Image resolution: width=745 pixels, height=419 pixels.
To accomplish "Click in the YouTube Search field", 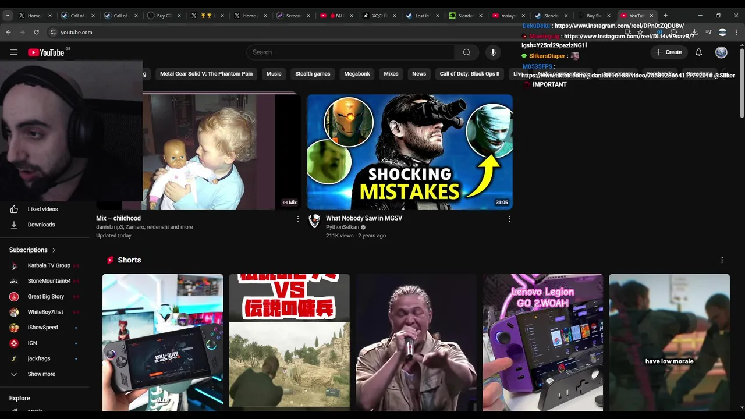I will coord(350,52).
